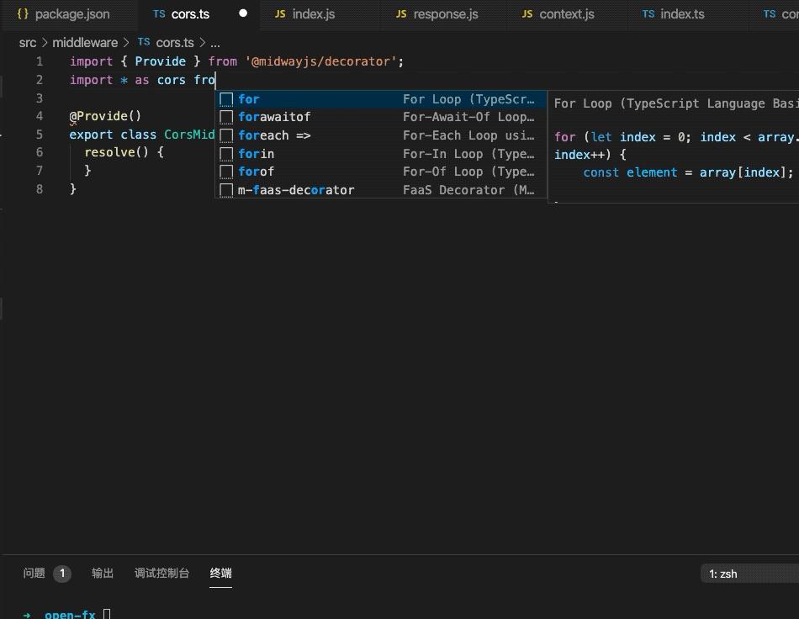
Task: Click 'For Loop (TypeScript Language Basi' docs header
Action: coord(676,103)
